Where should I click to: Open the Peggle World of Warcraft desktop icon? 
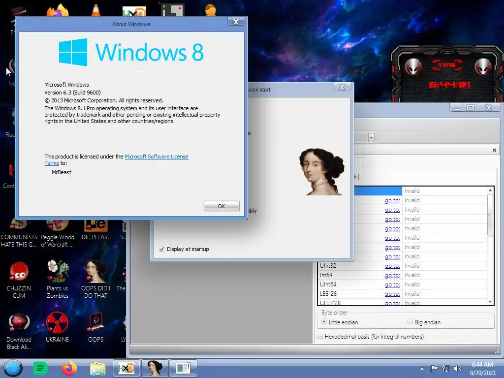(57, 233)
